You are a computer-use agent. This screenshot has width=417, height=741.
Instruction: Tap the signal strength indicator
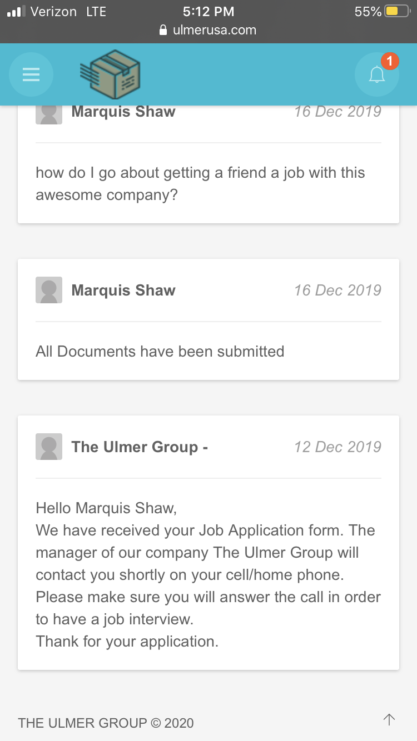click(16, 12)
